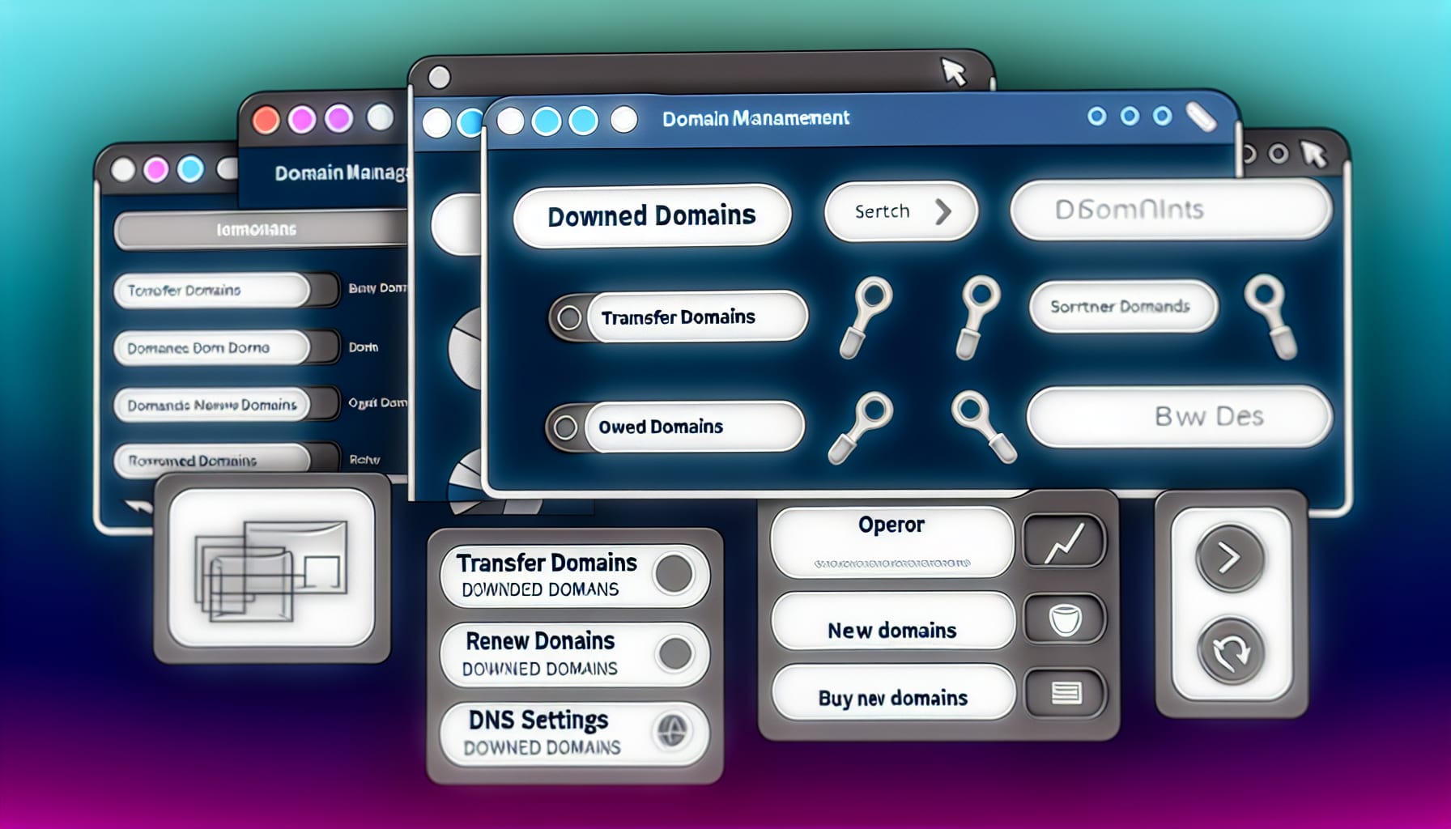Select the radio button beside Owed Domains

[x=567, y=426]
